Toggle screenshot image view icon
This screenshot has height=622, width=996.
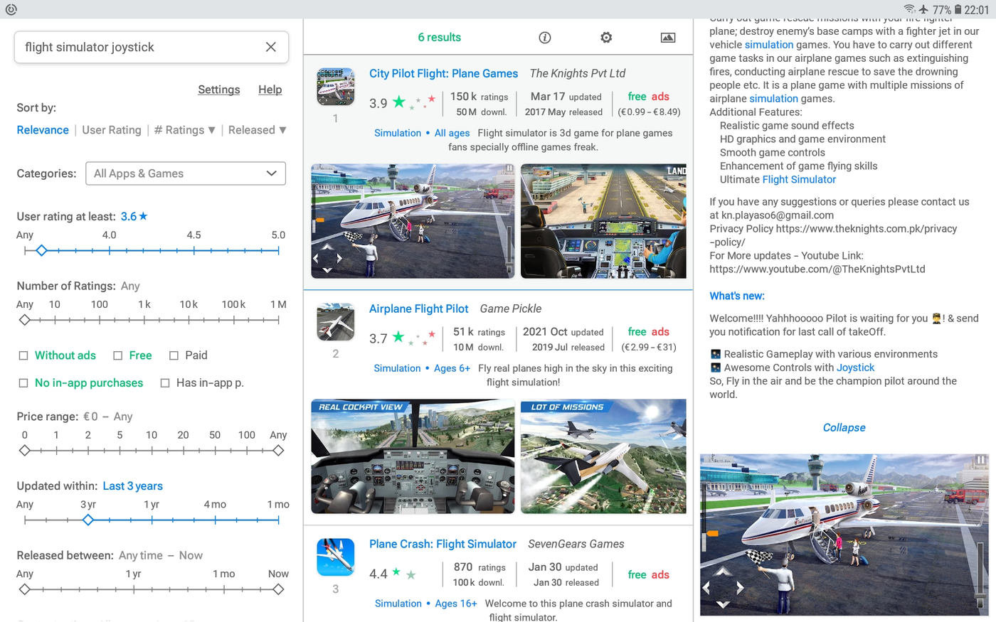[x=668, y=38]
